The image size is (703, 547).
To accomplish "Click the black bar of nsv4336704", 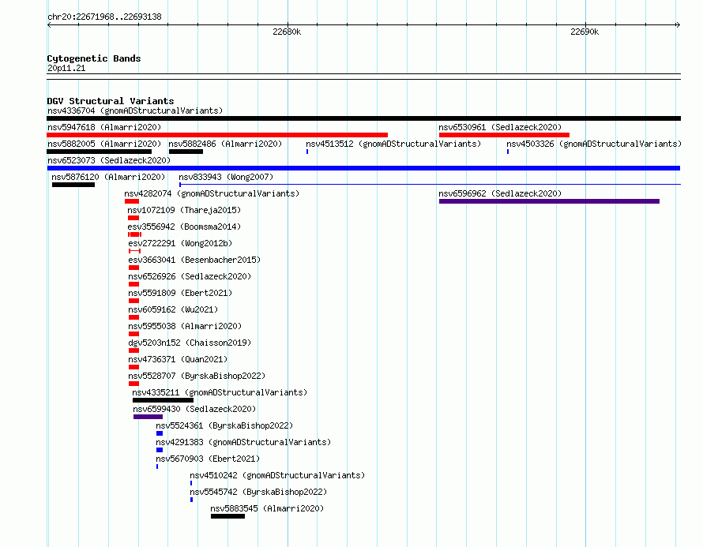I will pos(363,118).
